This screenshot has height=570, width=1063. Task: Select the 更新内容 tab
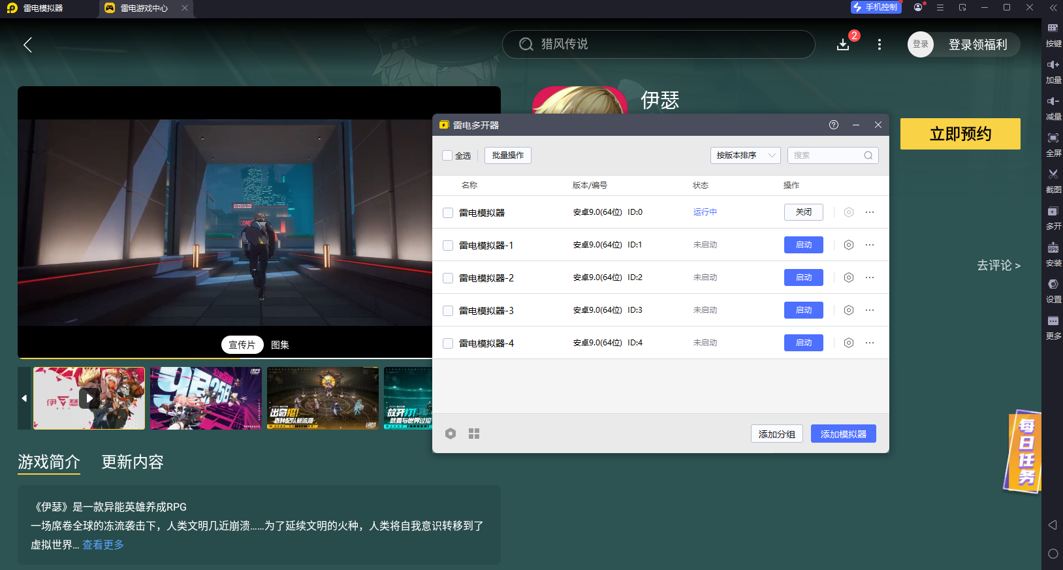tap(133, 462)
